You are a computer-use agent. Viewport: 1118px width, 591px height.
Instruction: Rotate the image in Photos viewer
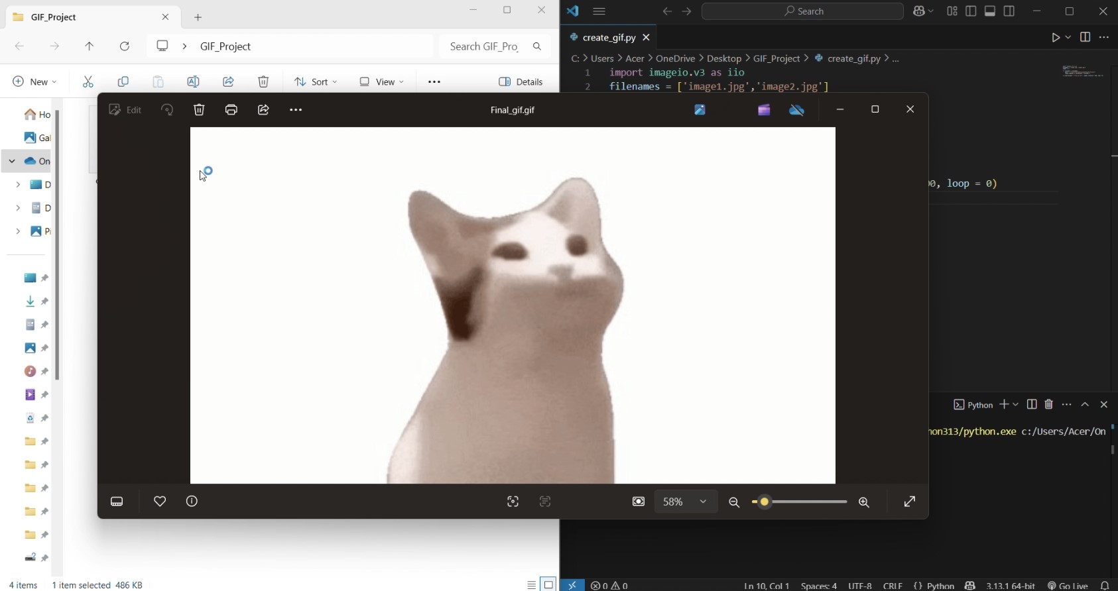[x=167, y=110]
